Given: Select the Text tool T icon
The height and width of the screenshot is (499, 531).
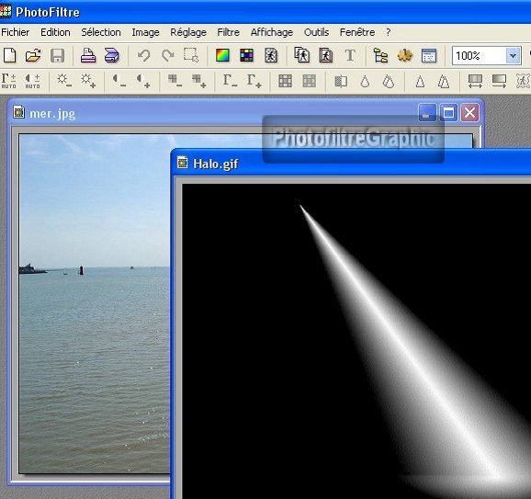Looking at the screenshot, I should pyautogui.click(x=350, y=55).
